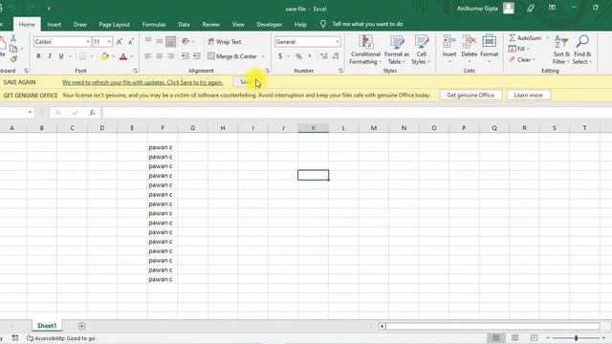Click the Save button in notification bar
This screenshot has width=612, height=344.
coord(246,82)
